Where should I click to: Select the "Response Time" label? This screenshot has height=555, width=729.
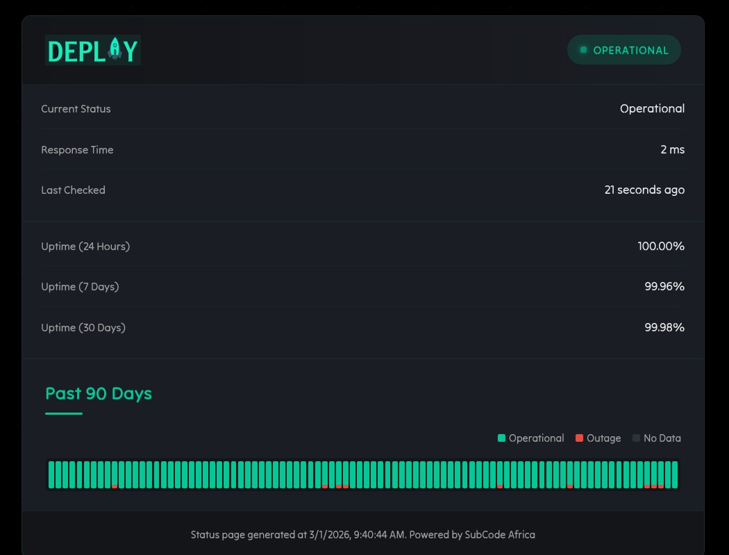click(x=77, y=150)
